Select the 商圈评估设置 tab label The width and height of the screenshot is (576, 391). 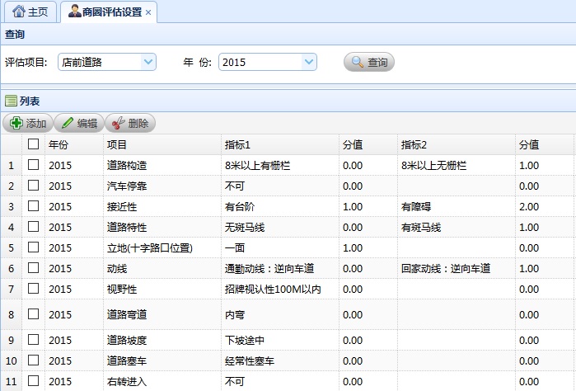point(112,12)
